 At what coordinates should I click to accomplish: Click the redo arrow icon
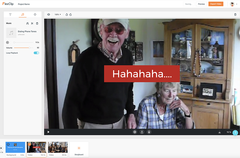point(70,14)
